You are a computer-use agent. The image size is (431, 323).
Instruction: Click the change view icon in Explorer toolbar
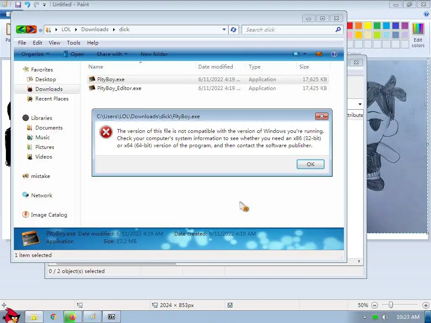296,54
